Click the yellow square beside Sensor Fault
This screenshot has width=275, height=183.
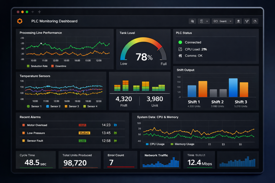(24, 141)
